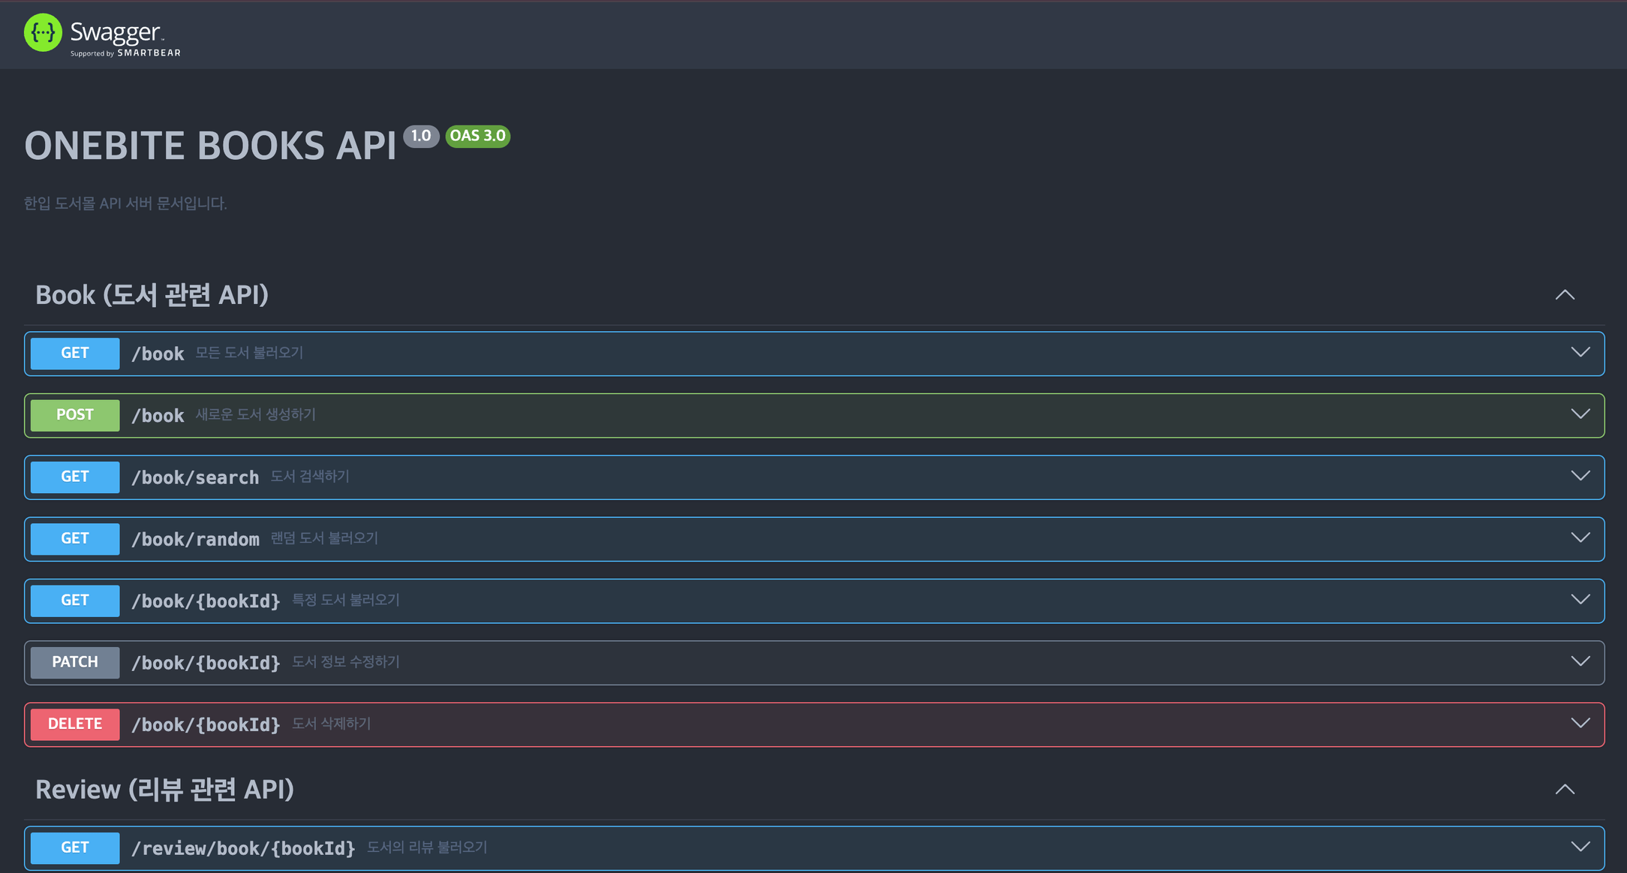Click the Review (리뷰 관련 API) heading
The width and height of the screenshot is (1627, 873).
coord(164,790)
